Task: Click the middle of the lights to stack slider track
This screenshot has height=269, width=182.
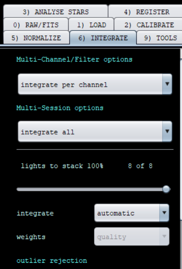Action: [x=93, y=189]
